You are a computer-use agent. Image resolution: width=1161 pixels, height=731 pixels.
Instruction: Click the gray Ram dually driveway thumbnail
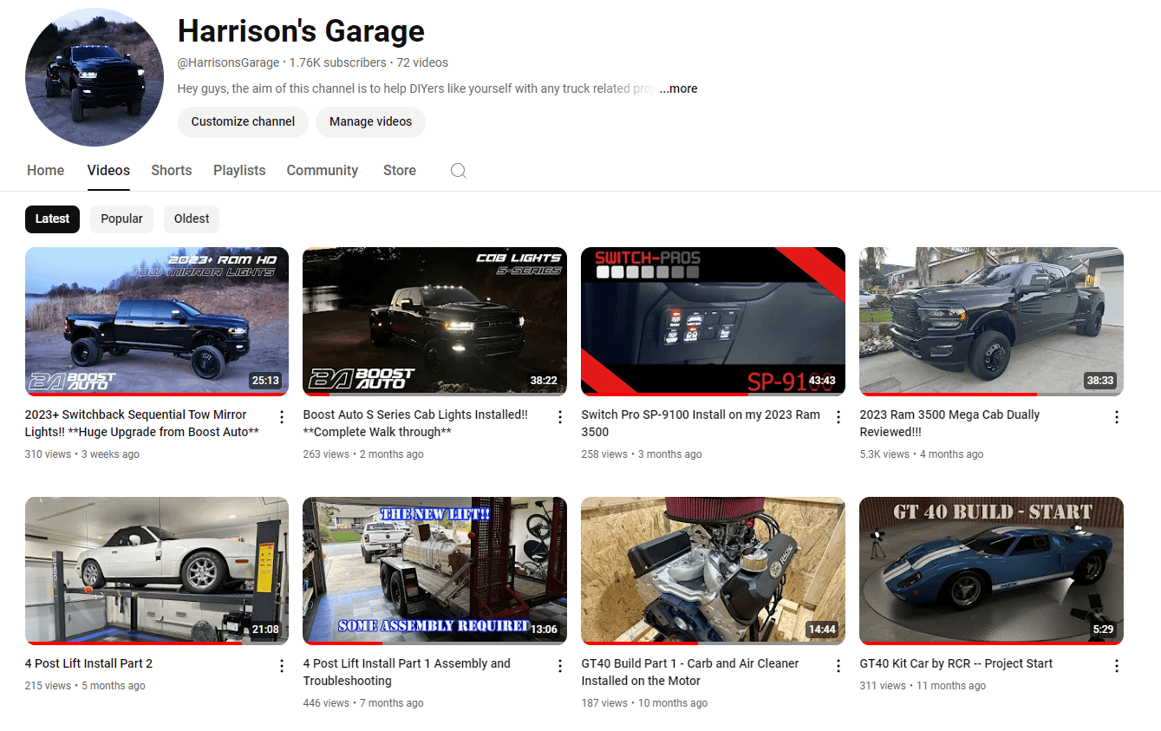pyautogui.click(x=991, y=322)
